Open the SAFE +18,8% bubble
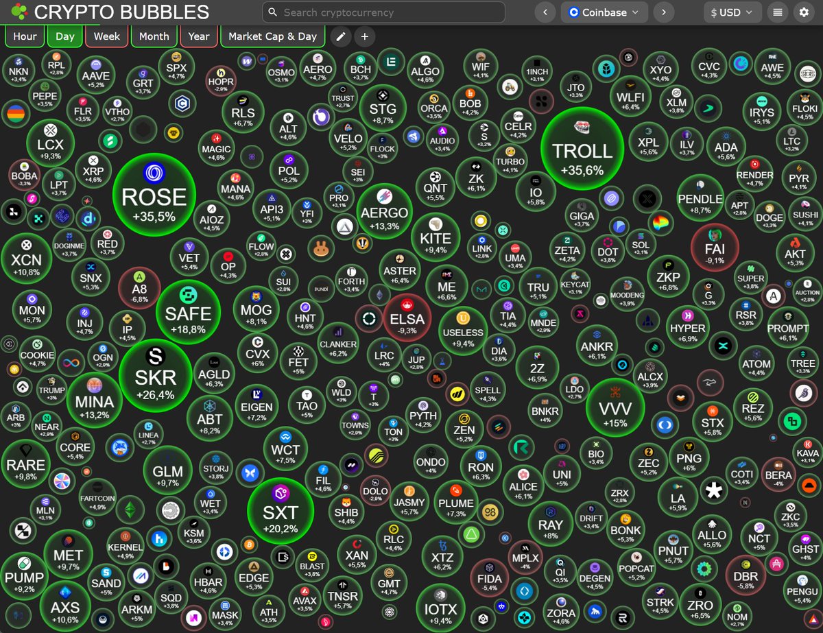 point(189,312)
